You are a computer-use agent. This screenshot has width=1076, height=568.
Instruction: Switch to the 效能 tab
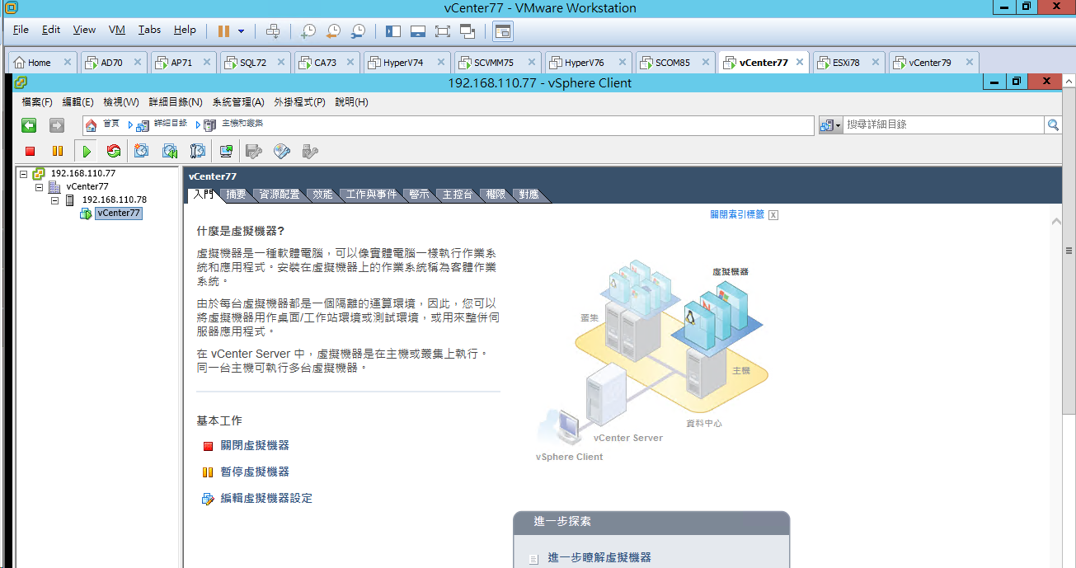pos(322,195)
